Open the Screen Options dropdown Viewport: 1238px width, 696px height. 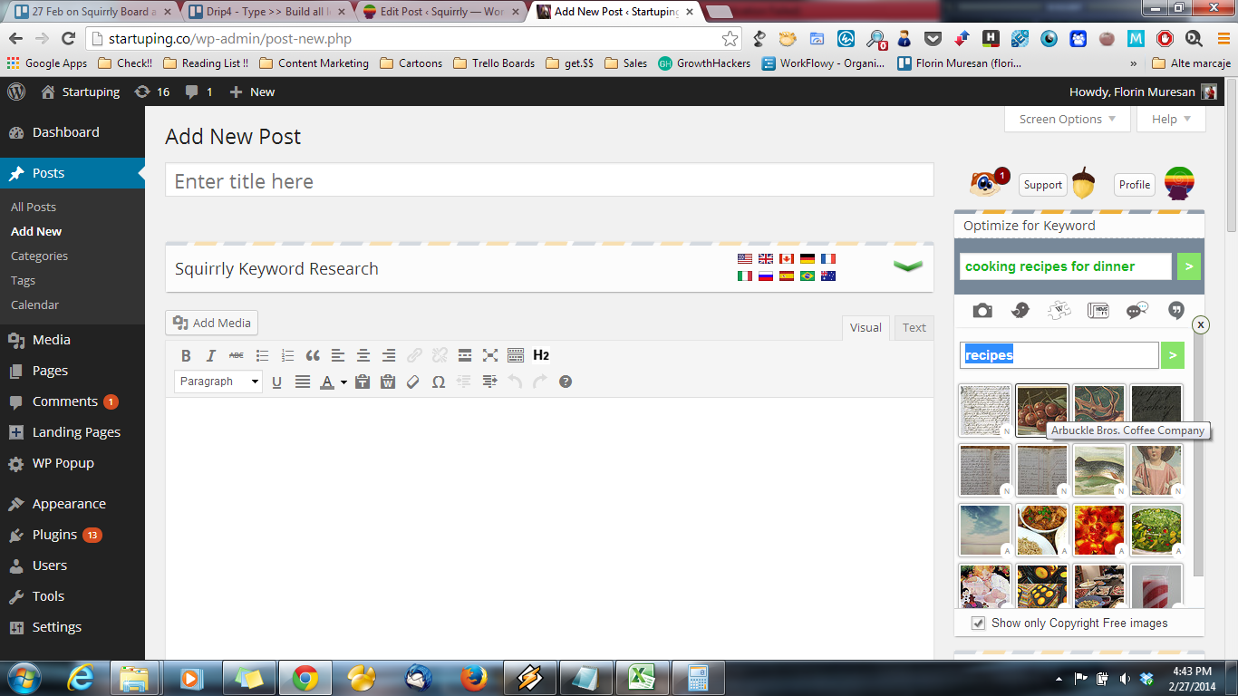tap(1067, 119)
